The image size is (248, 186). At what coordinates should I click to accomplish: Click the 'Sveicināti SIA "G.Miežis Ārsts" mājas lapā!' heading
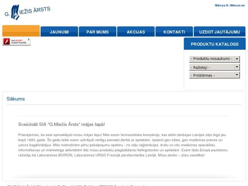tap(61, 124)
